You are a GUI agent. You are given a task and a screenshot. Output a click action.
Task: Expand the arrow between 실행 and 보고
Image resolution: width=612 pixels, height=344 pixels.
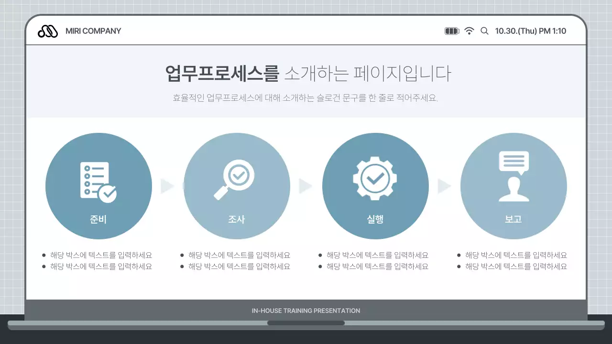pyautogui.click(x=444, y=186)
